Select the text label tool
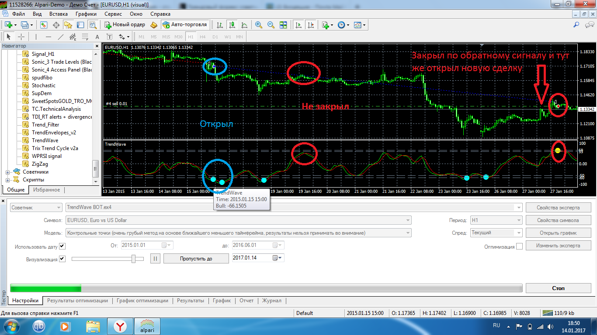 point(109,37)
